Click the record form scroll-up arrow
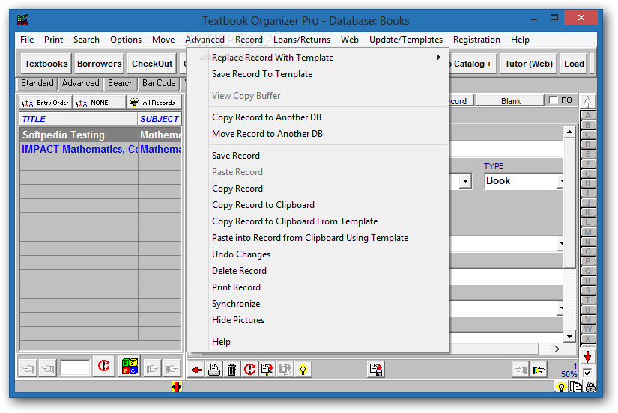618x413 pixels. coord(569,132)
